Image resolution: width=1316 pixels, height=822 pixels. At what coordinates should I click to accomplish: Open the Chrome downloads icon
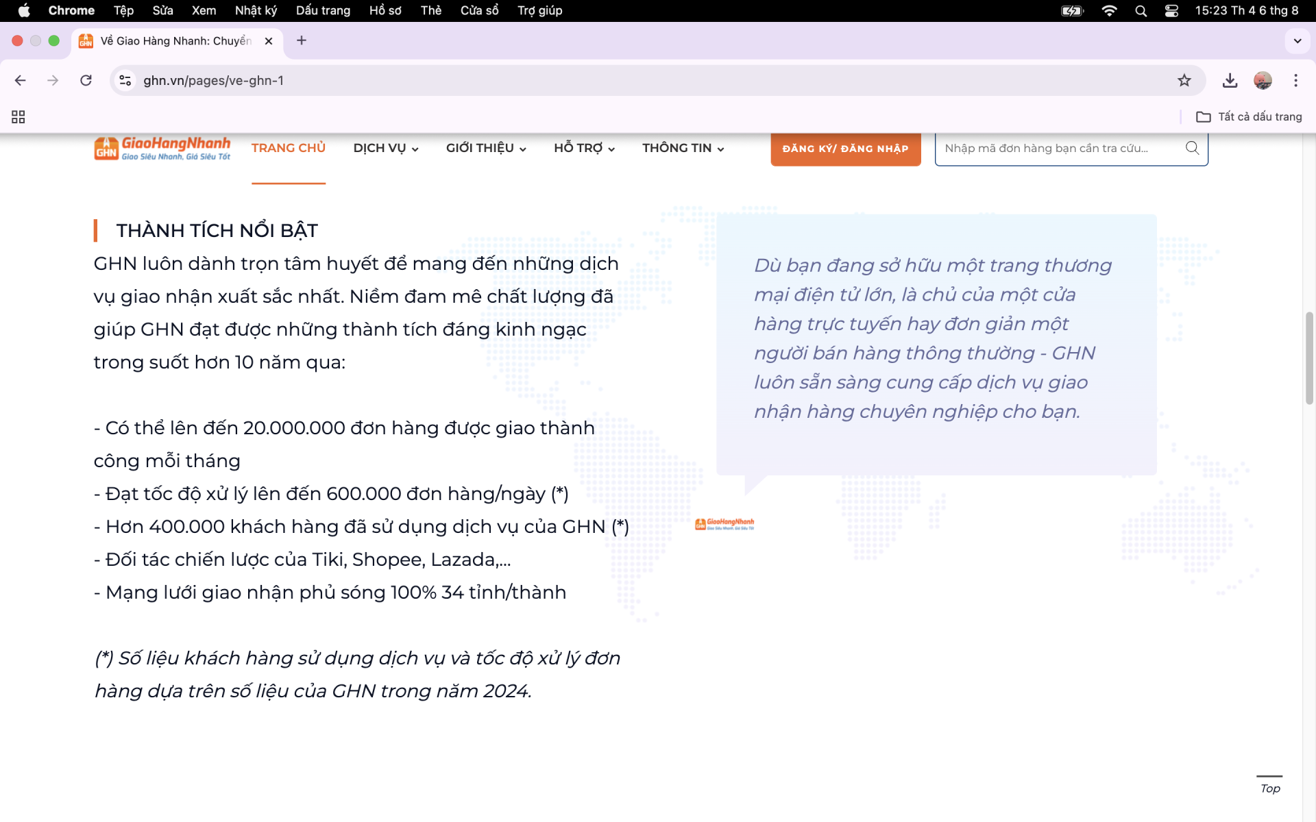tap(1230, 80)
